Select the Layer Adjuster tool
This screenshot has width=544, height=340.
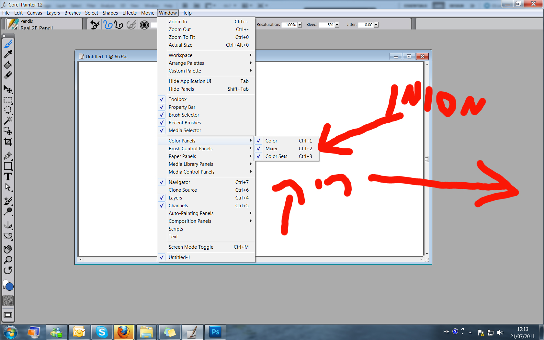click(8, 89)
